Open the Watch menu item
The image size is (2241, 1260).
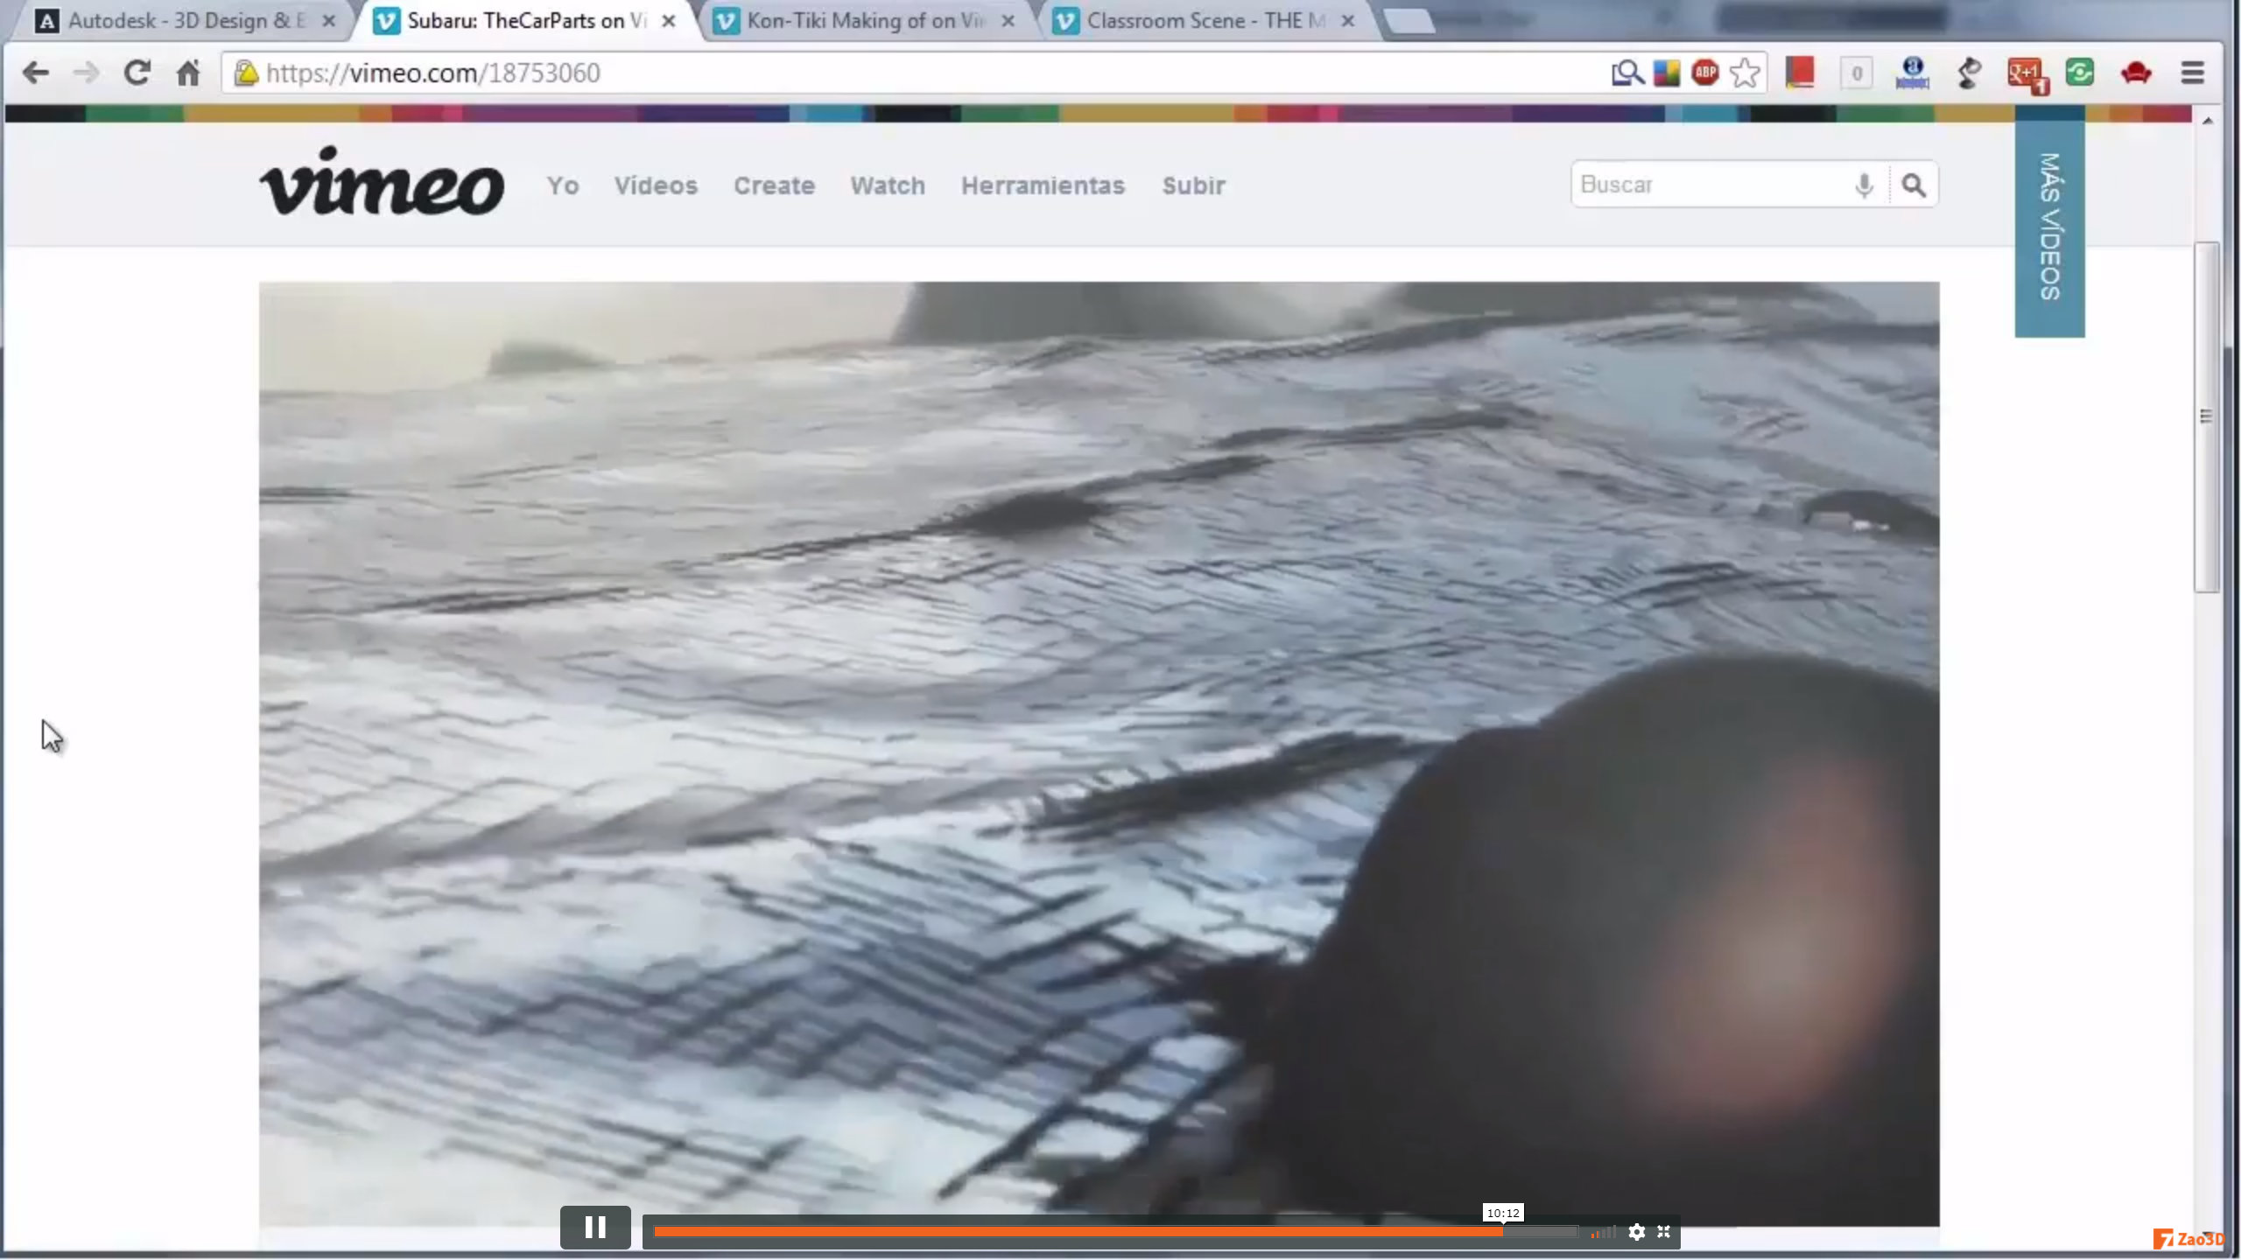pyautogui.click(x=888, y=185)
